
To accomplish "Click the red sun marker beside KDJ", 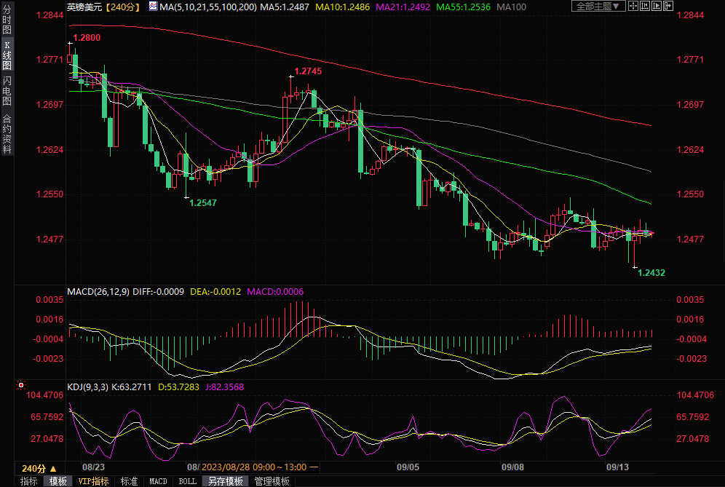I will (21, 385).
